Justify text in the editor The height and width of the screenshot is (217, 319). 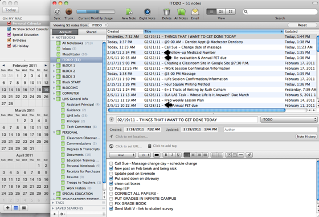coord(205,155)
